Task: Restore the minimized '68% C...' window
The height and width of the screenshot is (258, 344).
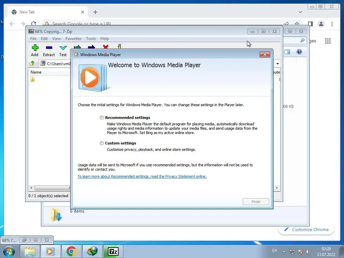Action: pos(24,240)
